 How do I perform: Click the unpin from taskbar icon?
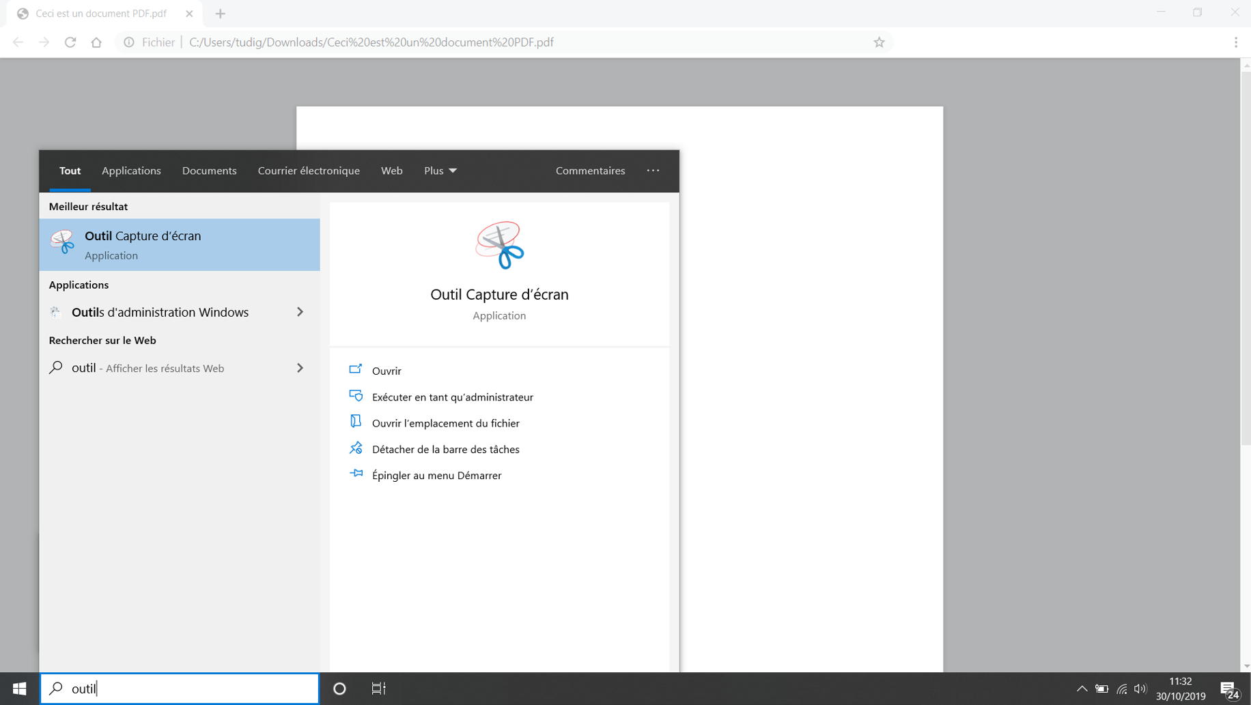pos(356,448)
